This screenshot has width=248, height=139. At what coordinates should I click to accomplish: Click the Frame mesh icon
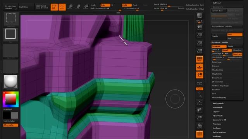point(200,102)
